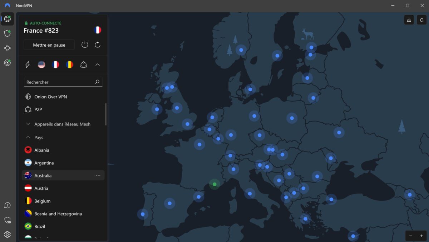
Task: Select the Brazil flag icon
Action: [x=28, y=226]
